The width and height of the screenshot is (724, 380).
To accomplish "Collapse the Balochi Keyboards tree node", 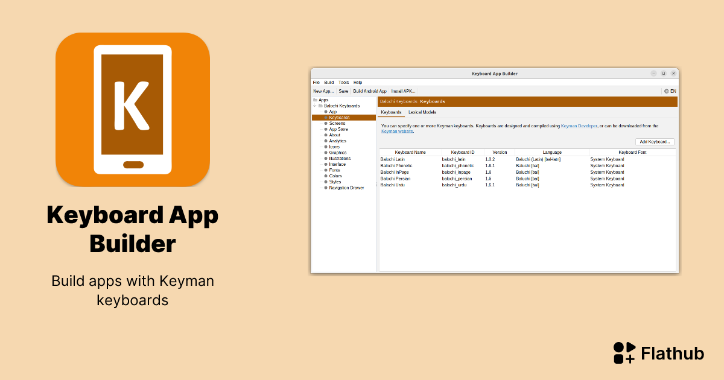I will click(x=314, y=106).
